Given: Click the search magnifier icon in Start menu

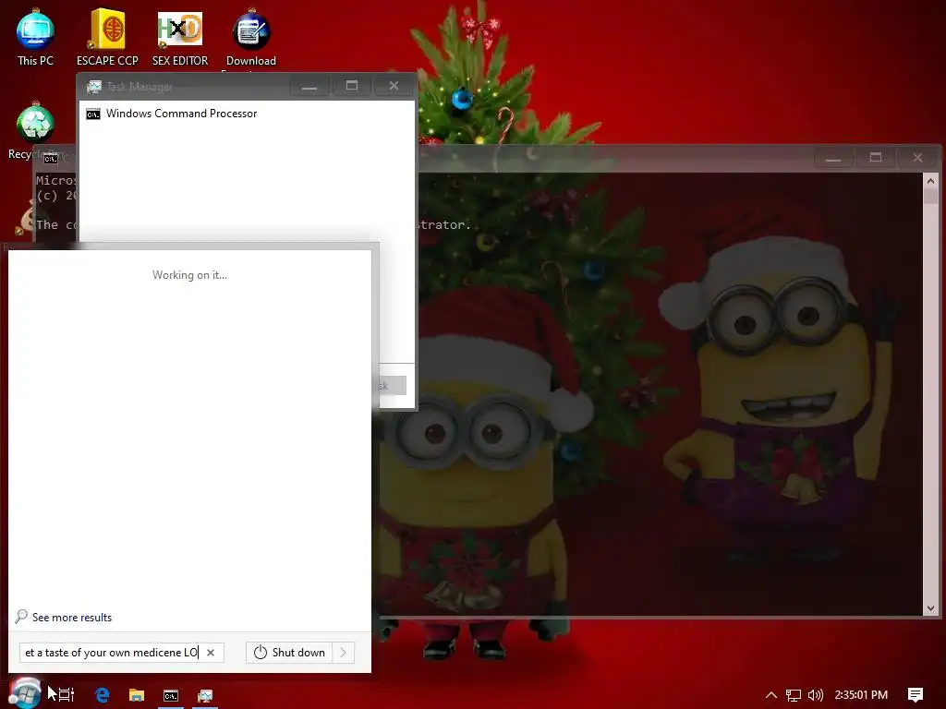Looking at the screenshot, I should (x=21, y=616).
